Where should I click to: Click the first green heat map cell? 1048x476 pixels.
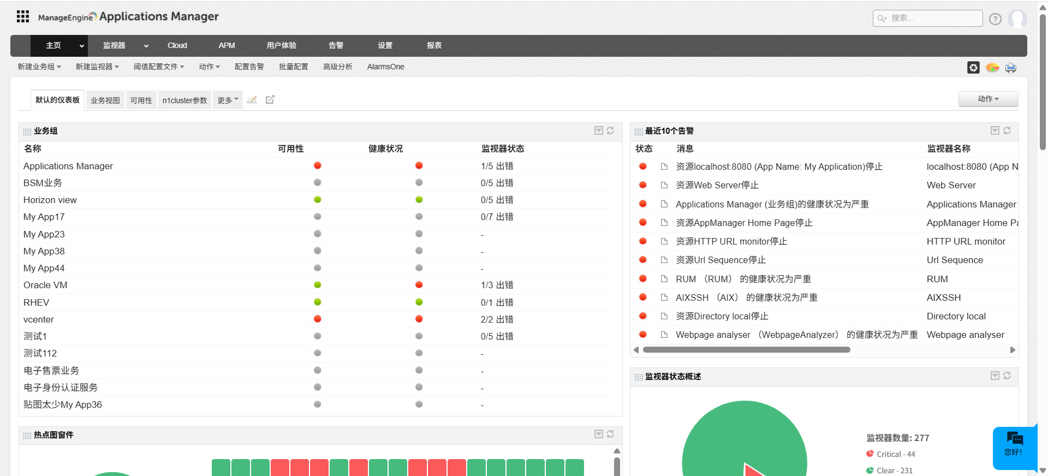point(221,467)
